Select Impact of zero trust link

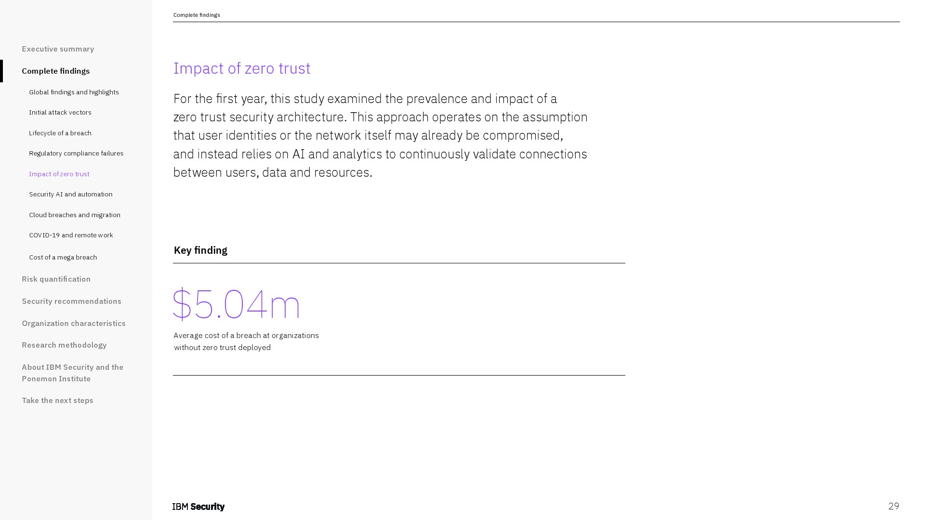point(59,174)
